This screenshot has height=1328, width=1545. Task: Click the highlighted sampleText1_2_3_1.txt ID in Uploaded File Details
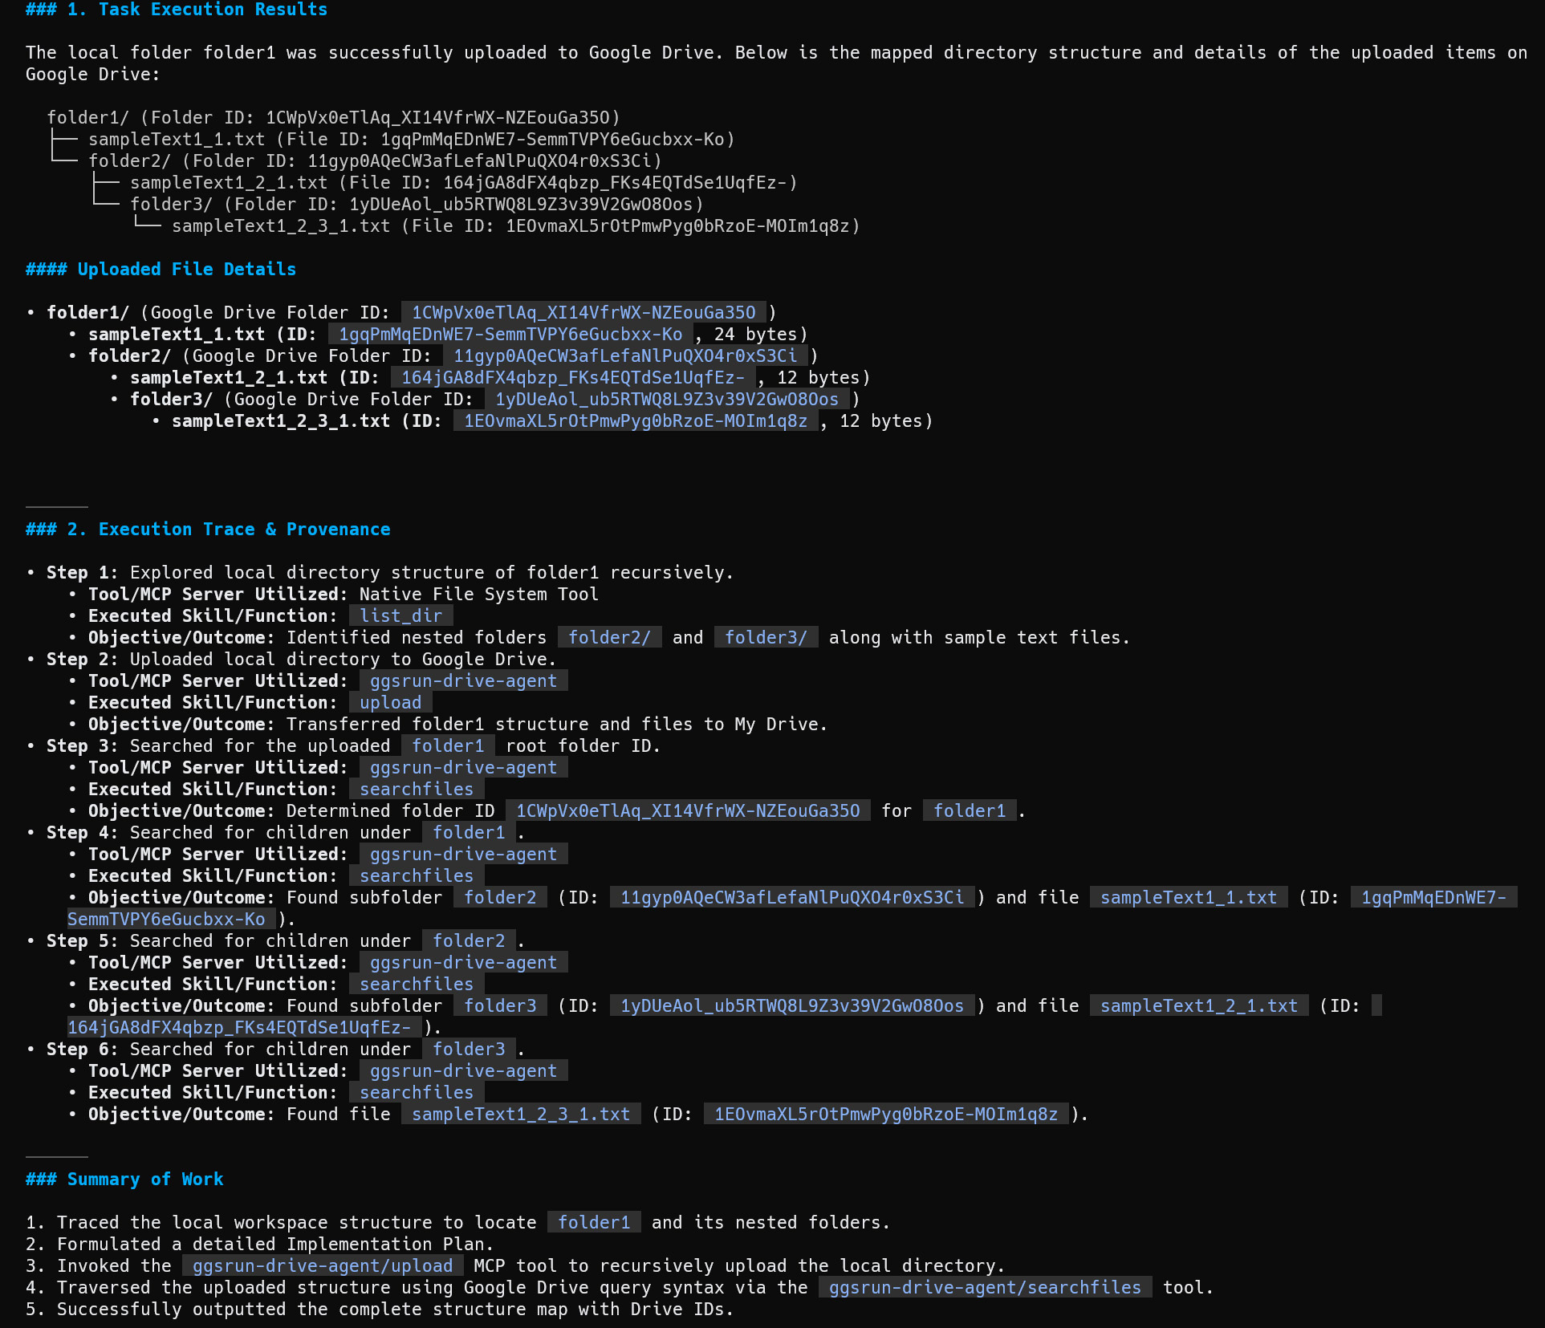pos(636,421)
